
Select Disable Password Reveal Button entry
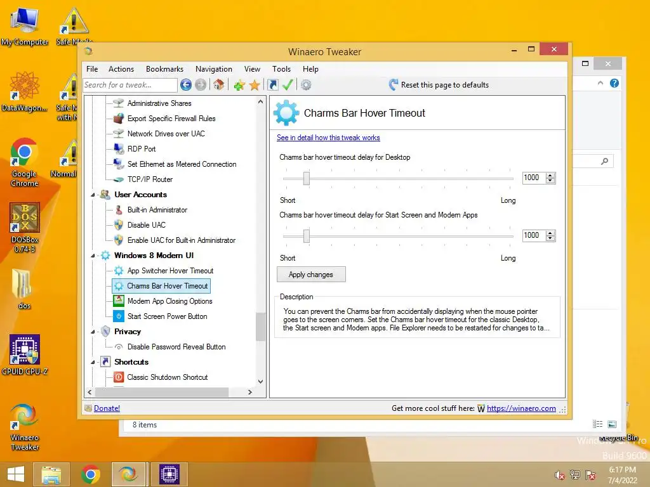tap(176, 347)
